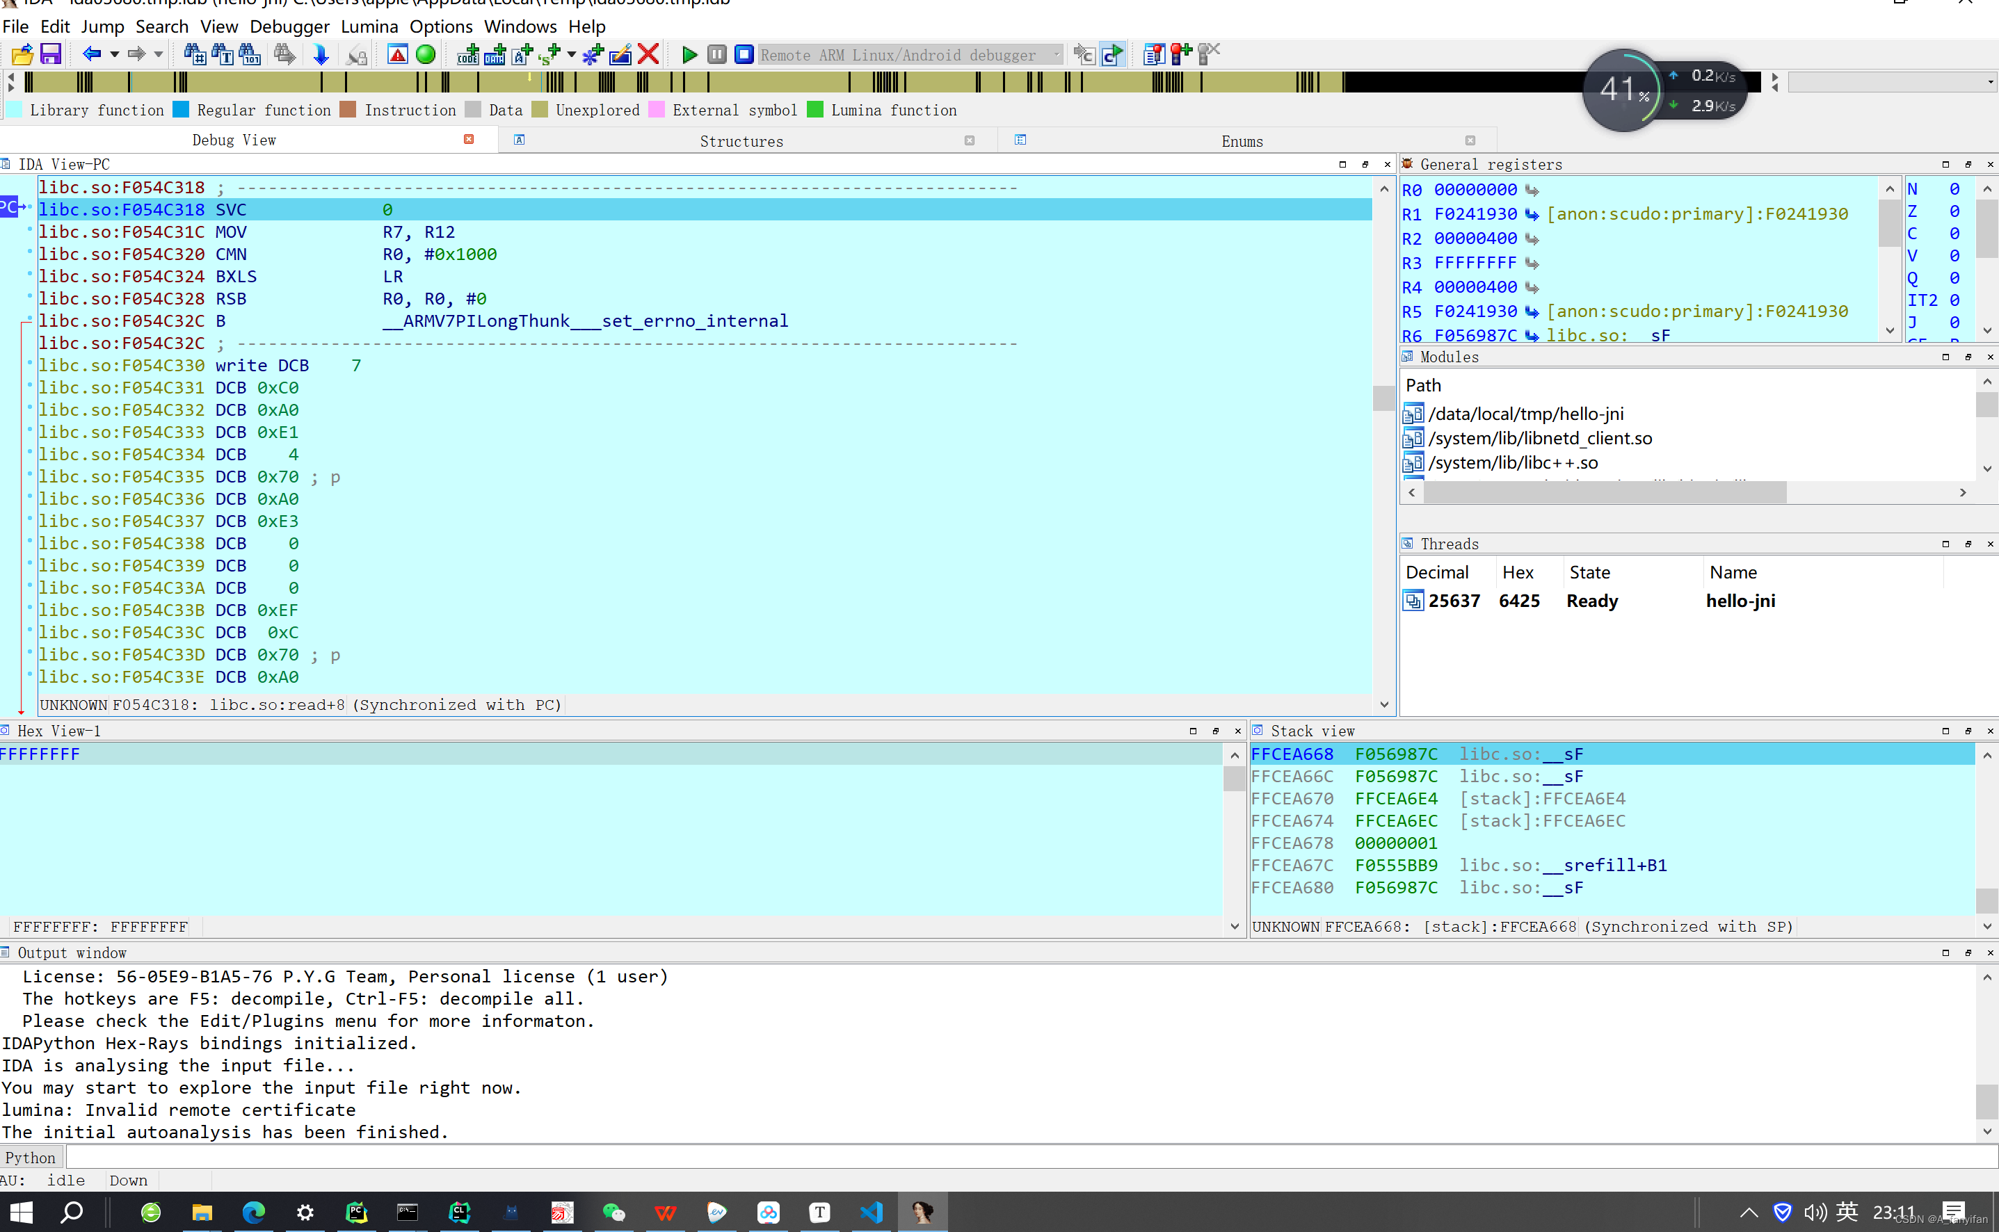This screenshot has height=1232, width=1999.
Task: Click the IDA View-PC vertical scrollbar thumb
Action: point(1383,398)
